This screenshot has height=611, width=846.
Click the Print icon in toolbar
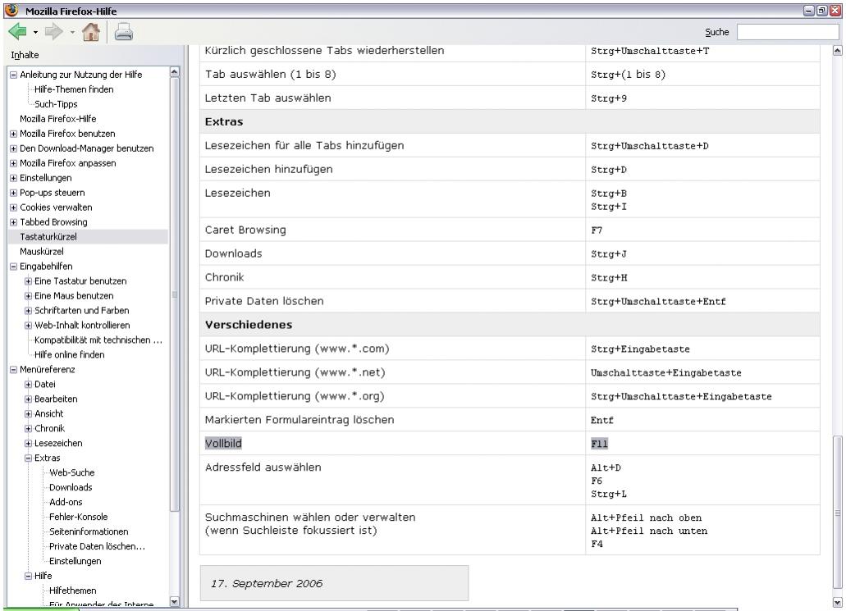tap(124, 32)
